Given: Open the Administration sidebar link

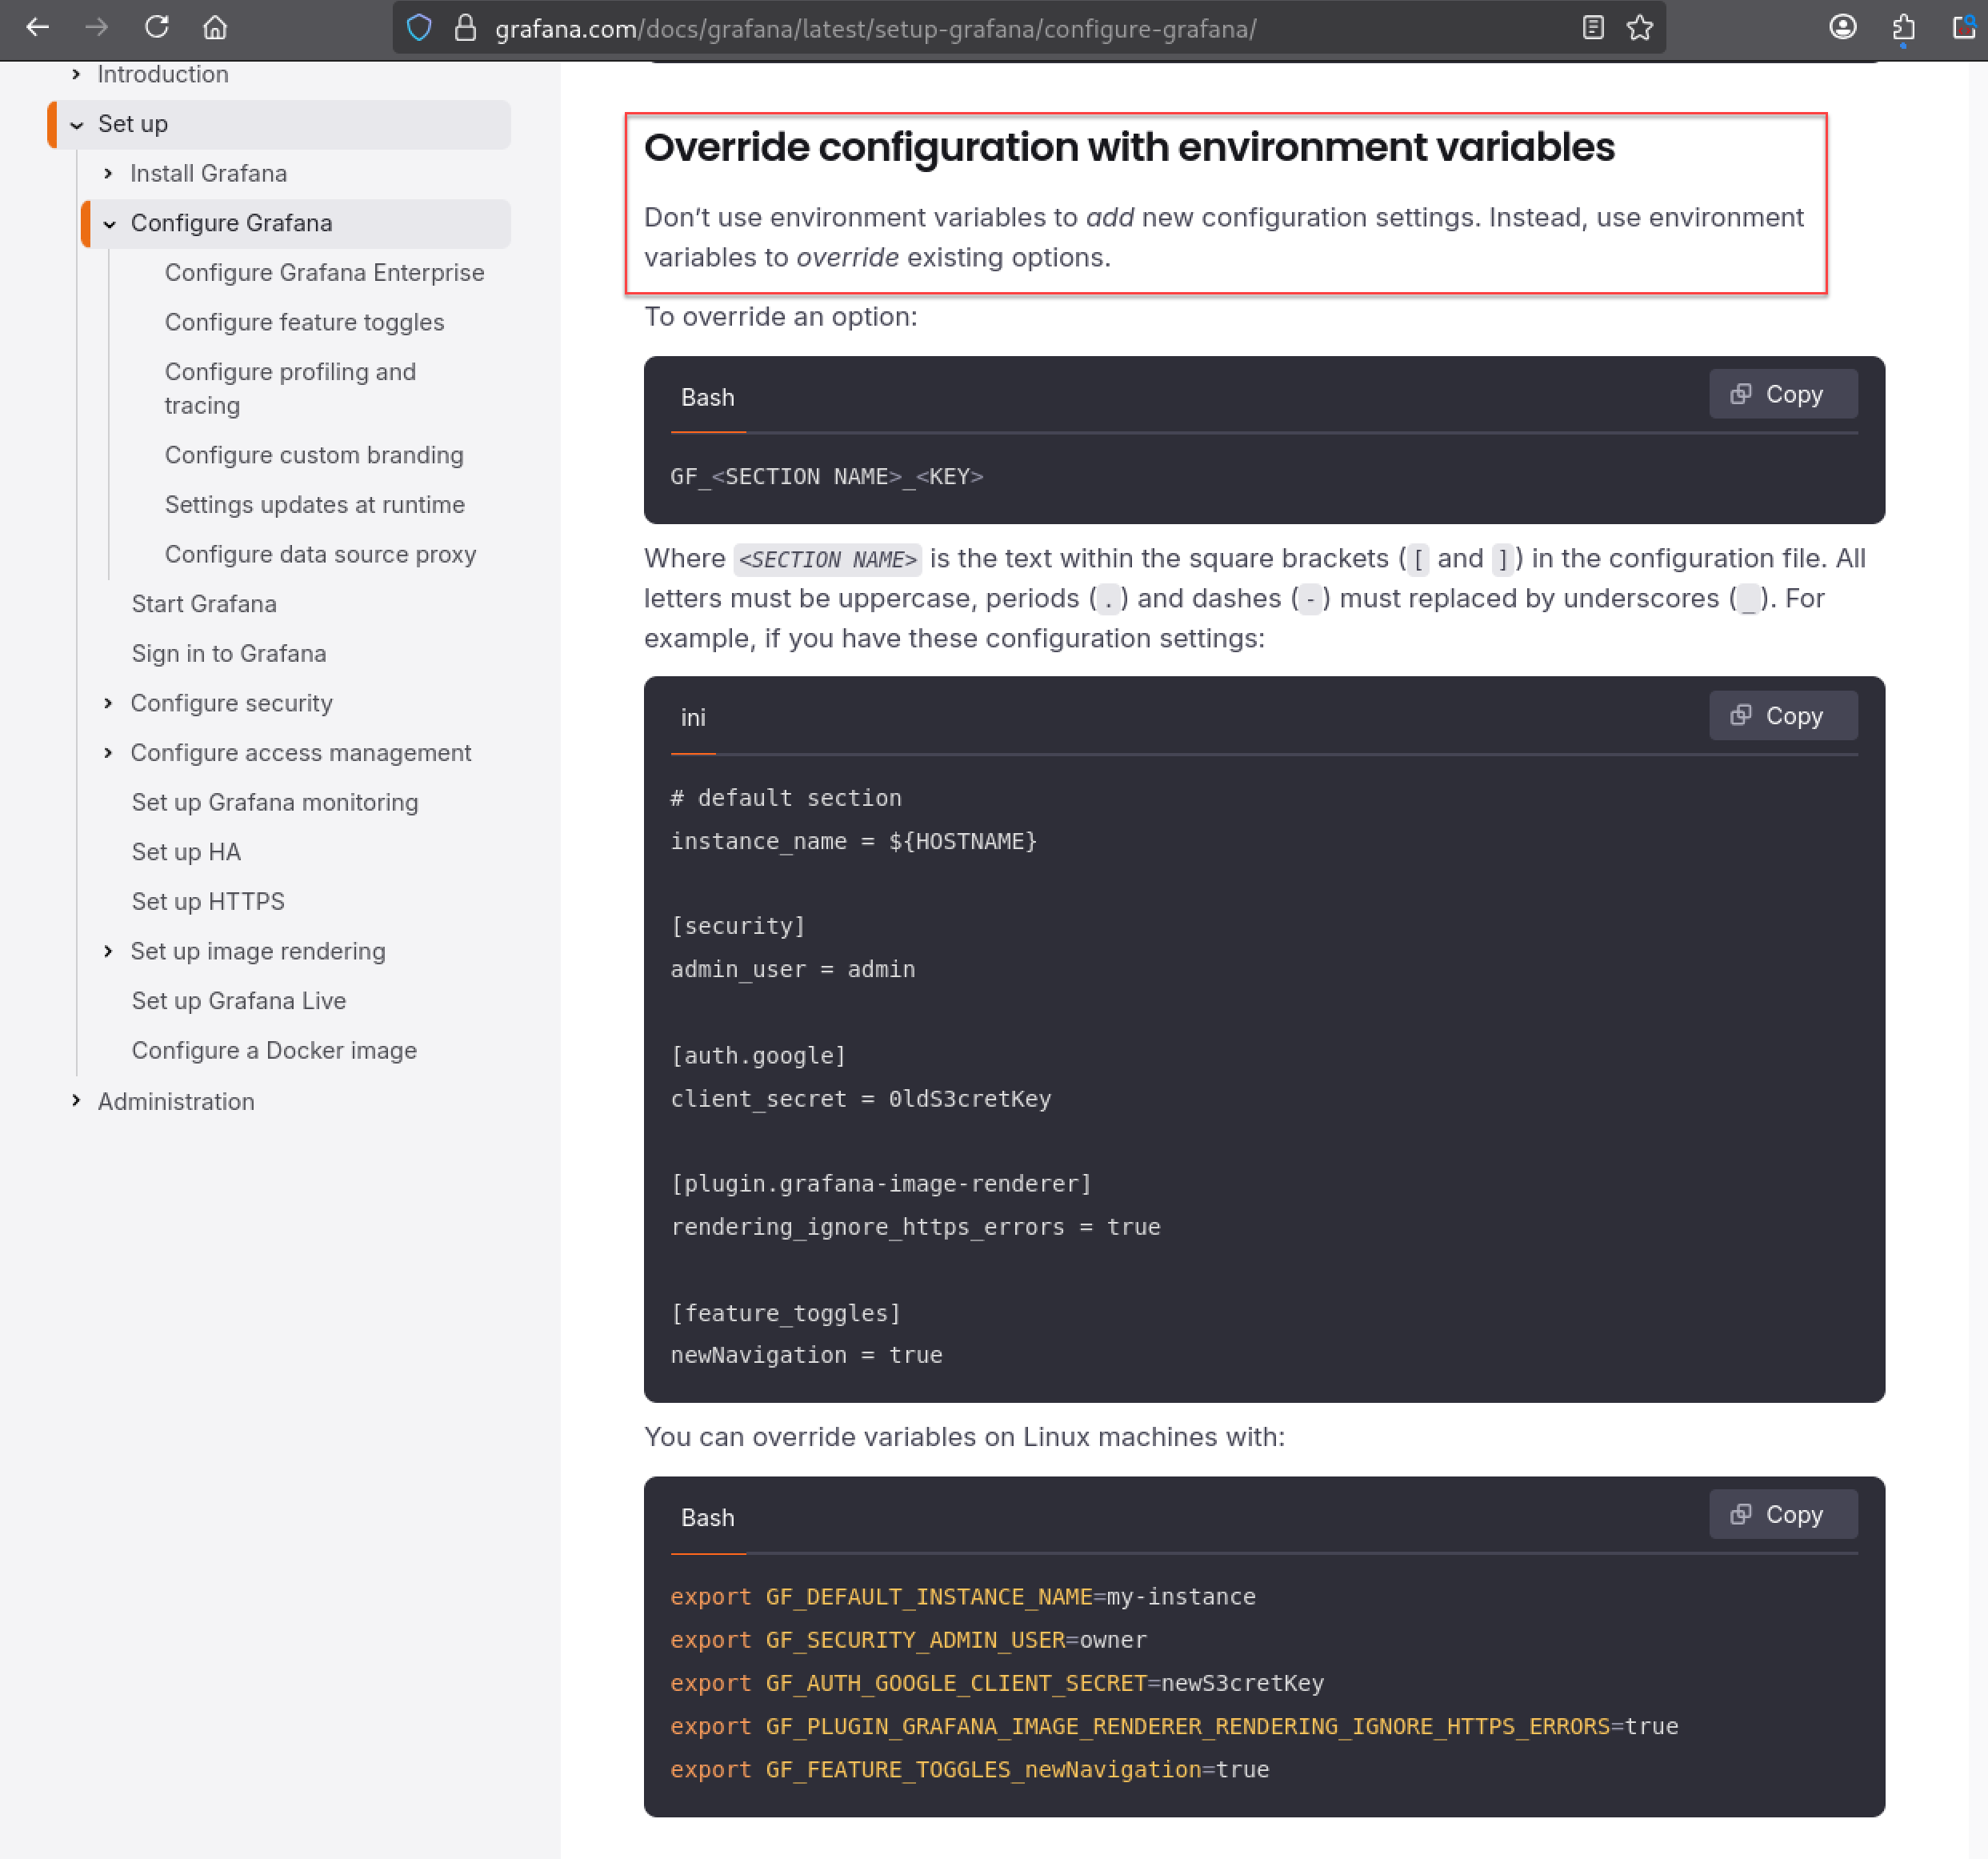Looking at the screenshot, I should click(x=176, y=1102).
